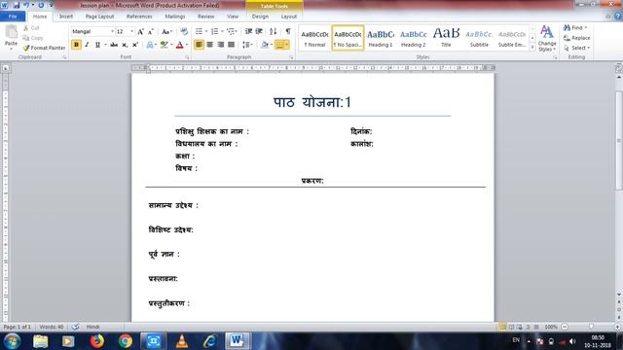Click the Copy command

point(33,38)
